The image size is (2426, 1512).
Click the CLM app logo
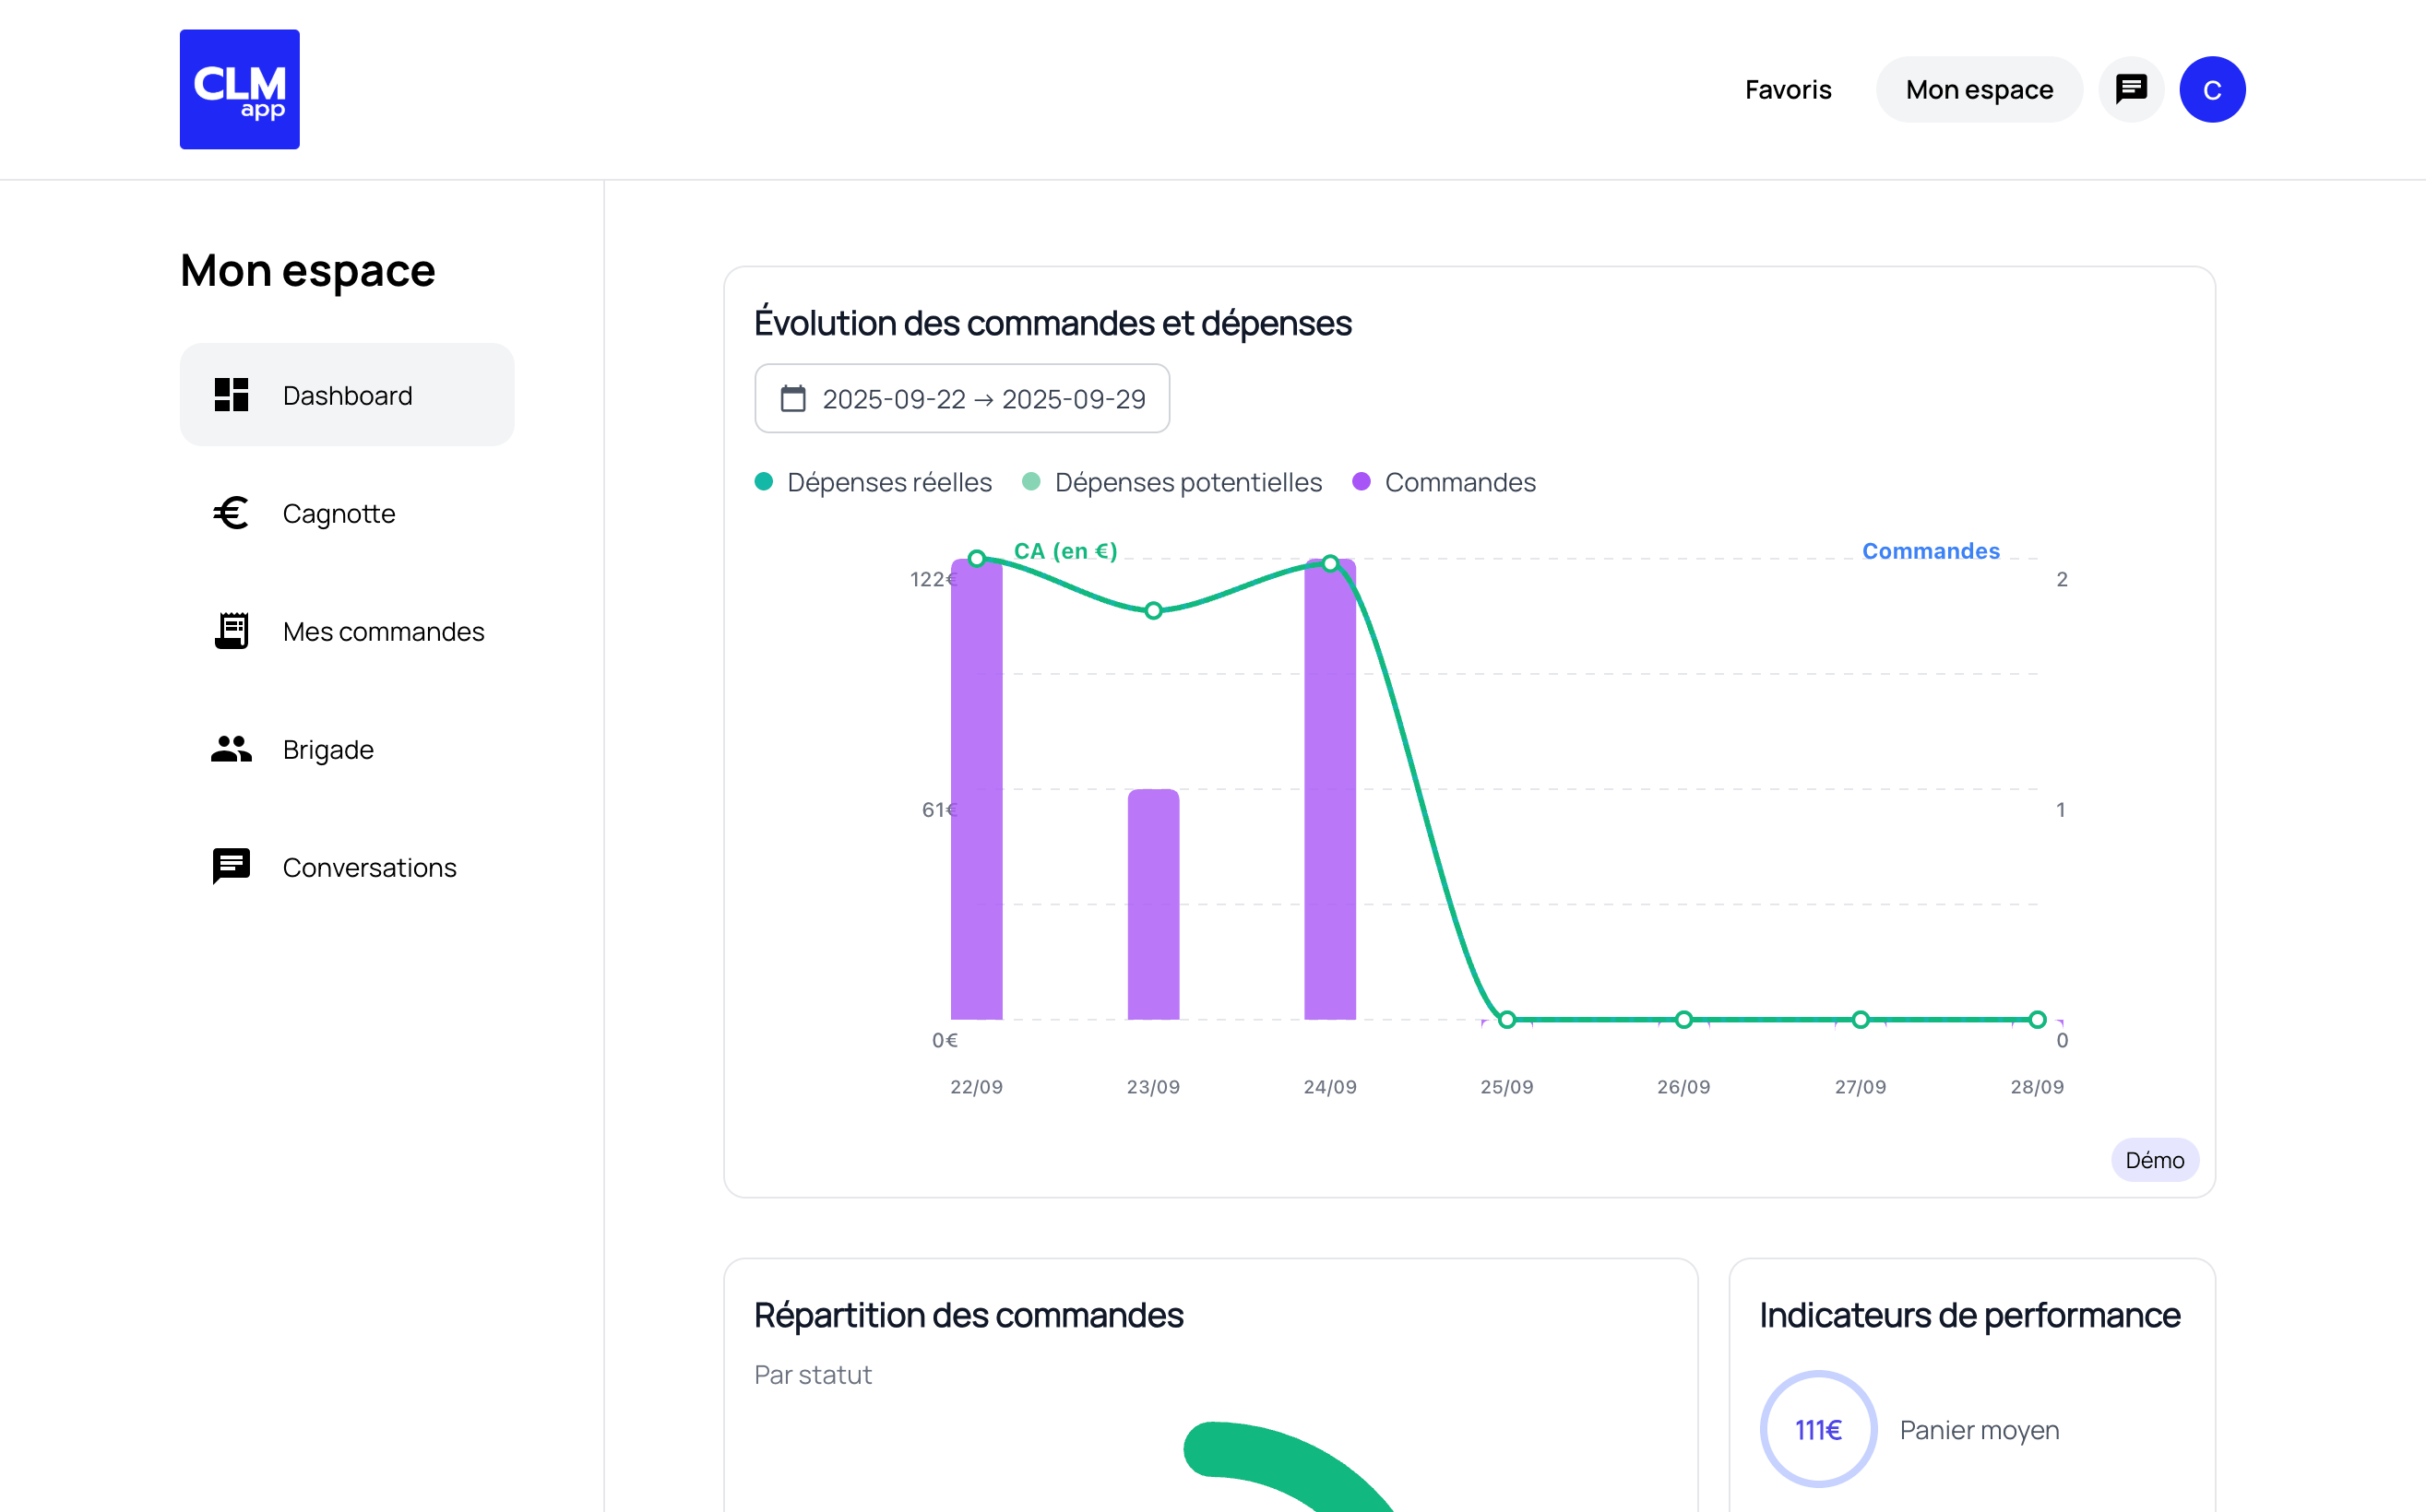point(239,89)
